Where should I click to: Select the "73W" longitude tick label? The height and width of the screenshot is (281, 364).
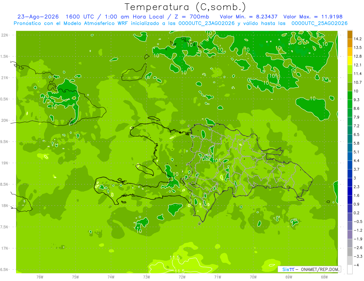point(147,277)
